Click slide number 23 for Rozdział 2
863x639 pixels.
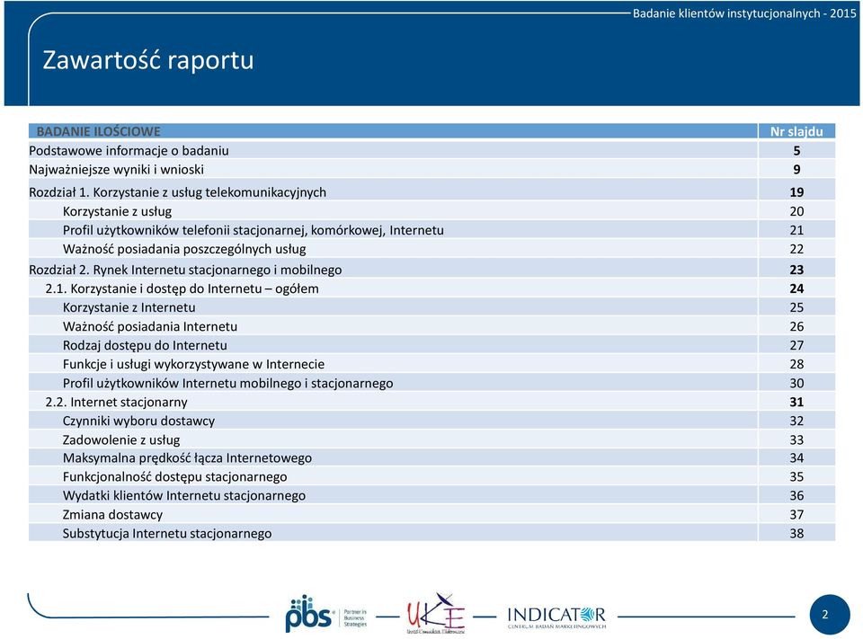coord(796,270)
